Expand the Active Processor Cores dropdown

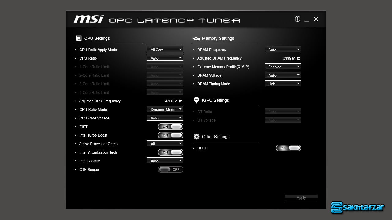(165, 144)
